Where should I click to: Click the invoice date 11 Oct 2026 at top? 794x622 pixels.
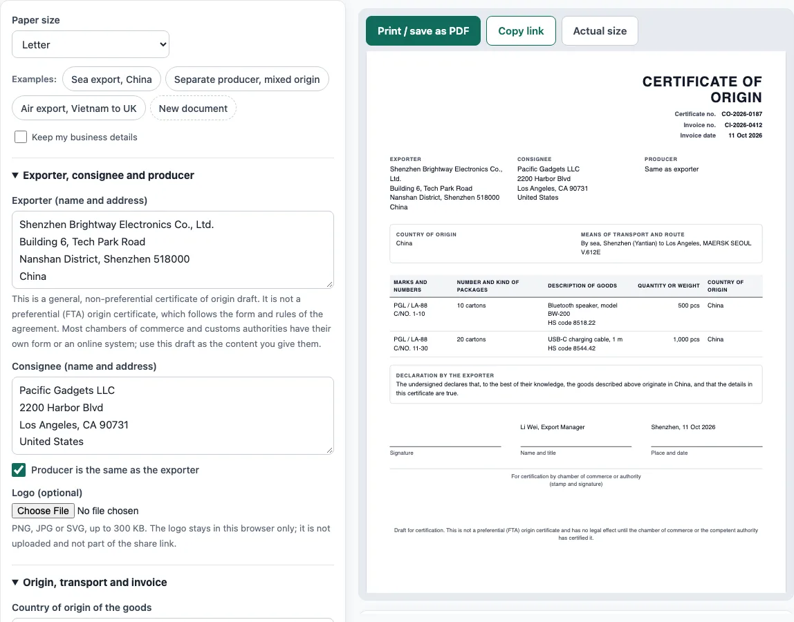[x=745, y=135]
